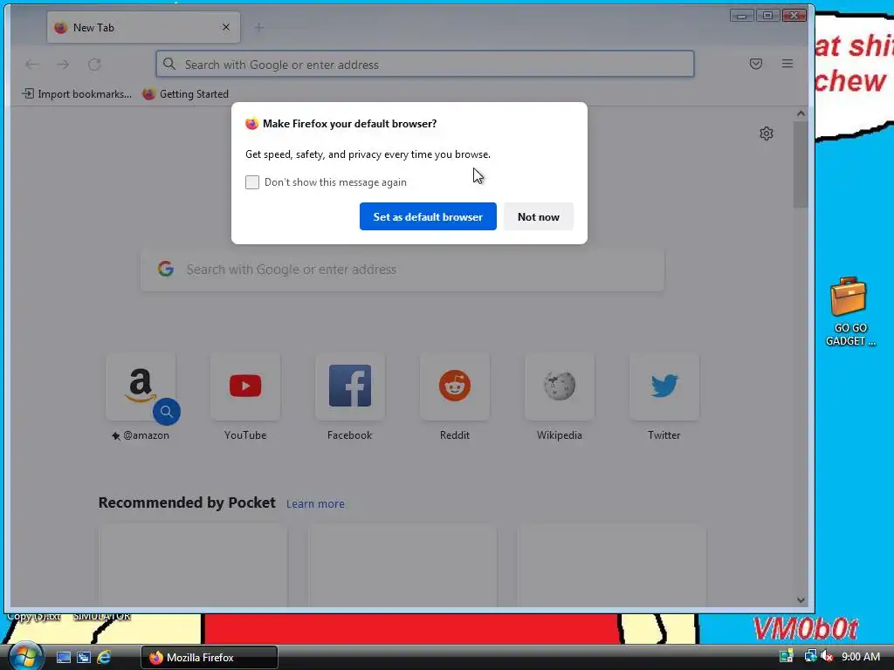Click Switch between windows quick launch icon
The height and width of the screenshot is (670, 894).
[84, 658]
